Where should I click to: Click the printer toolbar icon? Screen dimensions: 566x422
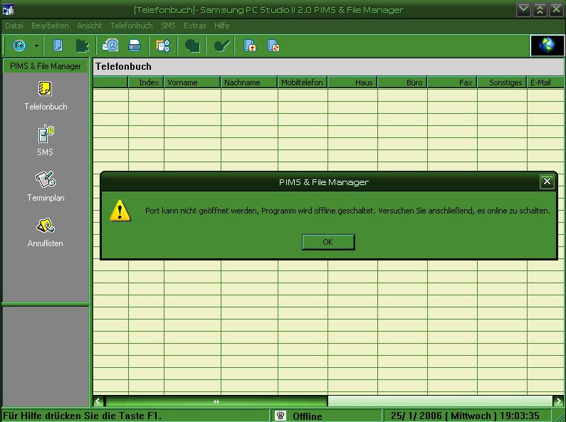(135, 46)
